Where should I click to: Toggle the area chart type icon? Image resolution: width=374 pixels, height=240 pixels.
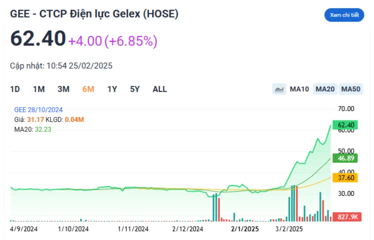(x=279, y=89)
